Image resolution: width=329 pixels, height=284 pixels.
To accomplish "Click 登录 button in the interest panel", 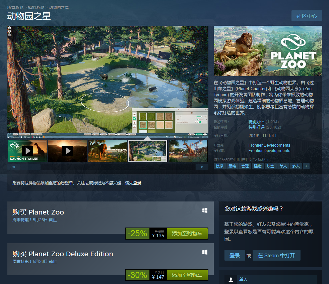I will [x=235, y=255].
